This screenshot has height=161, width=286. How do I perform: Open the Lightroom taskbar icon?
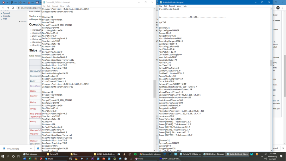pyautogui.click(x=170, y=154)
